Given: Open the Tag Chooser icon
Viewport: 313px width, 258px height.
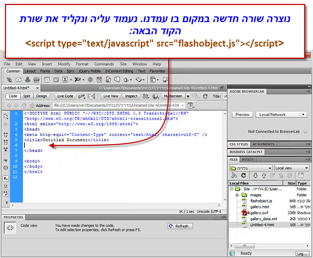Looking at the screenshot, I should [x=165, y=79].
